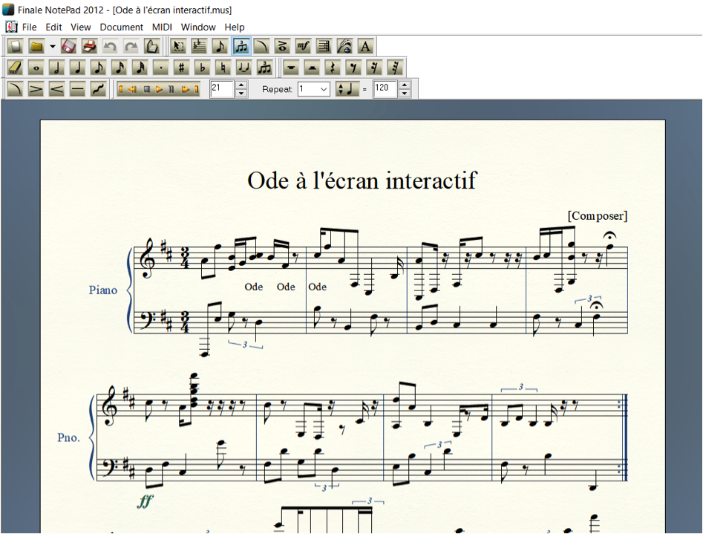Viewport: 703px width, 534px height.
Task: Select the Smart Shape slur tool
Action: (x=16, y=88)
